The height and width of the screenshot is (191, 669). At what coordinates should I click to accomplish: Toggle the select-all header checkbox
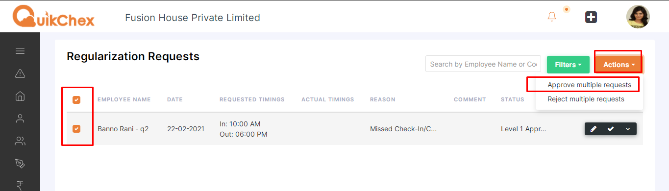click(76, 100)
